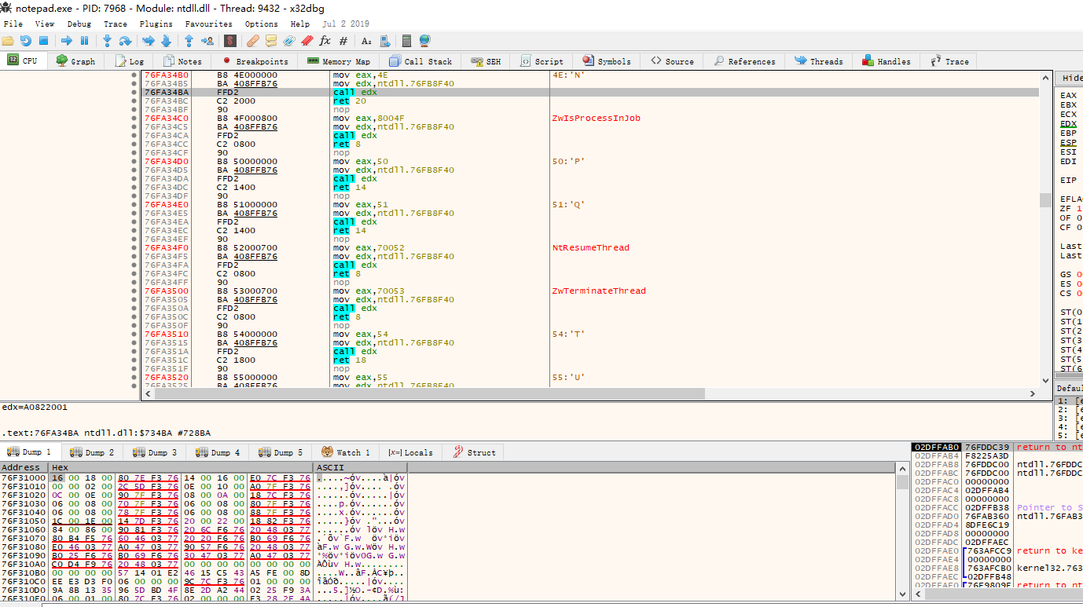Click the Open file folder icon

[8, 41]
